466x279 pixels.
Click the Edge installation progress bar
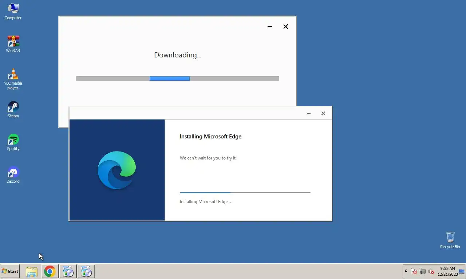pos(245,193)
